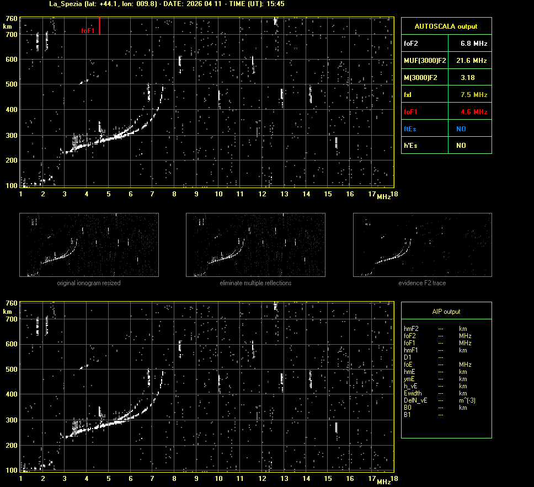
Task: Select the 'original ionogram resized' thumbnail
Action: pyautogui.click(x=89, y=245)
